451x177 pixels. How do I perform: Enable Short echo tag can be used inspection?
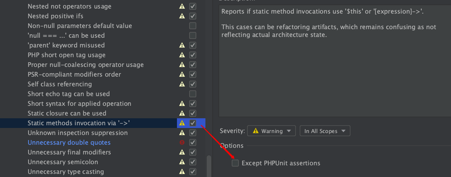click(193, 94)
